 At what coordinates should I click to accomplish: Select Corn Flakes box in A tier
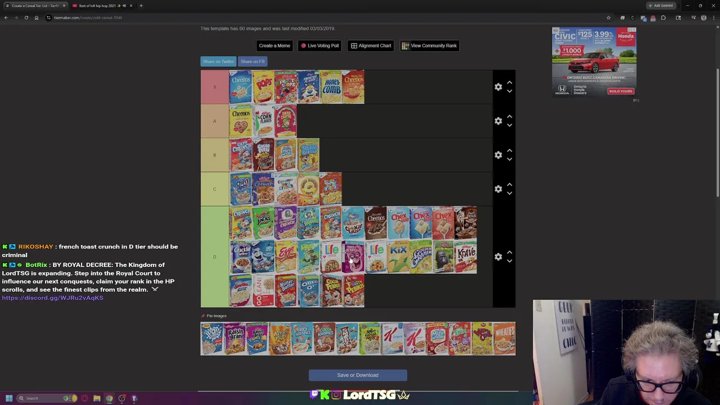point(263,121)
